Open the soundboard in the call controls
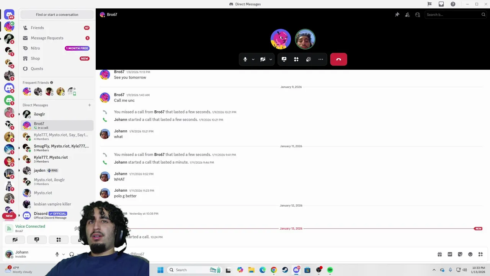Viewport: 490px width, 276px height. [309, 59]
